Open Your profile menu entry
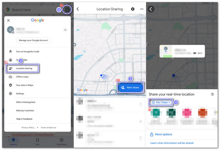 point(22,60)
